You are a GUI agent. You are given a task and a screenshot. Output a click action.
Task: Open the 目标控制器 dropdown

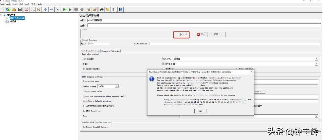point(240,59)
